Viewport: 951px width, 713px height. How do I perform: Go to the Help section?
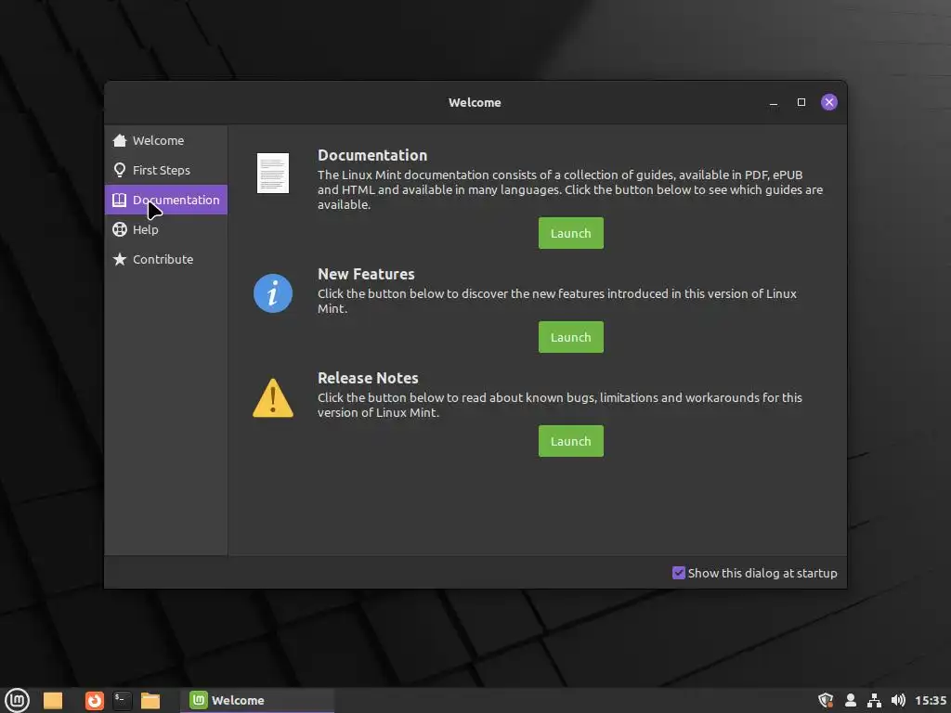point(165,230)
